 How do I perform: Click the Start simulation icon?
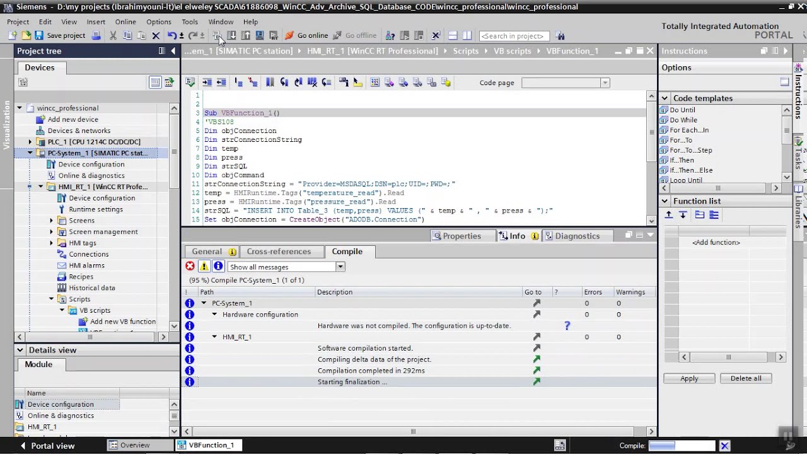tap(259, 35)
